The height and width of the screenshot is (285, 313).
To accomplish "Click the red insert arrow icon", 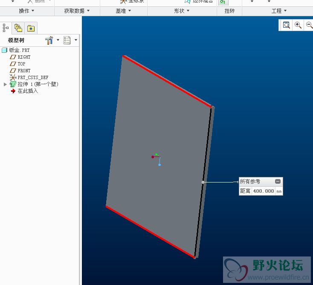I will pos(13,91).
